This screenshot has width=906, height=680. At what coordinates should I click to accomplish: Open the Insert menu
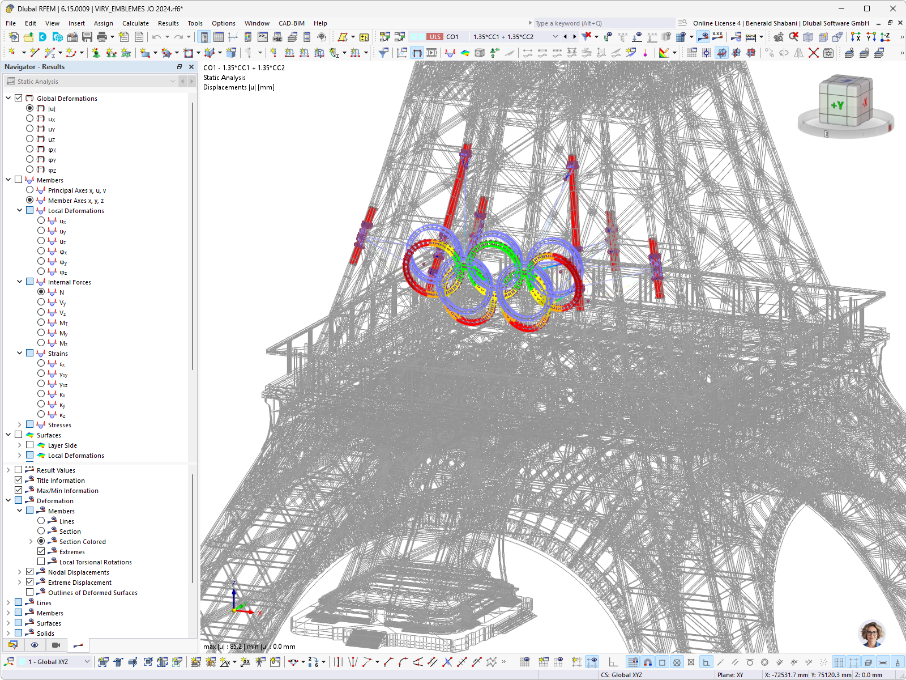pyautogui.click(x=76, y=23)
